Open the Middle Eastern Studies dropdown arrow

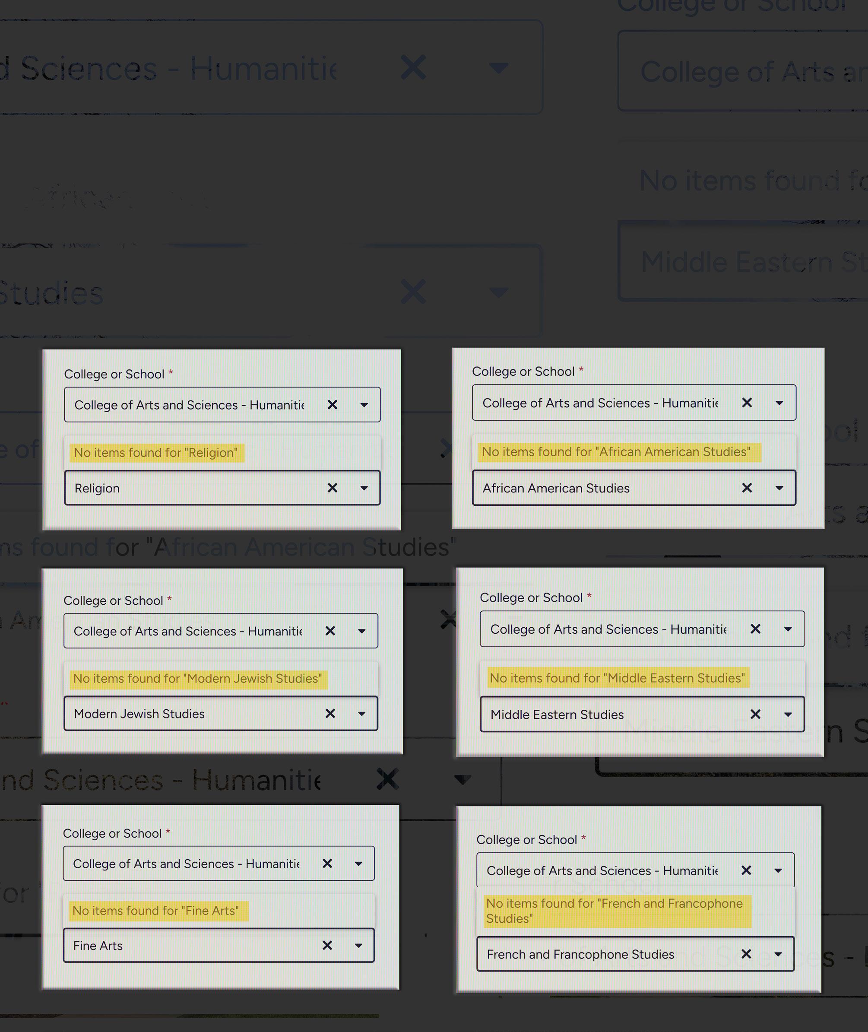788,714
